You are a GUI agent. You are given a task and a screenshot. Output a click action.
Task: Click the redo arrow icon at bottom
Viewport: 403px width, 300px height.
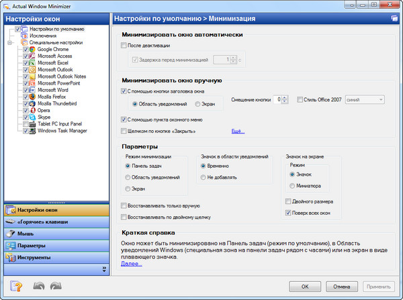tap(56, 286)
